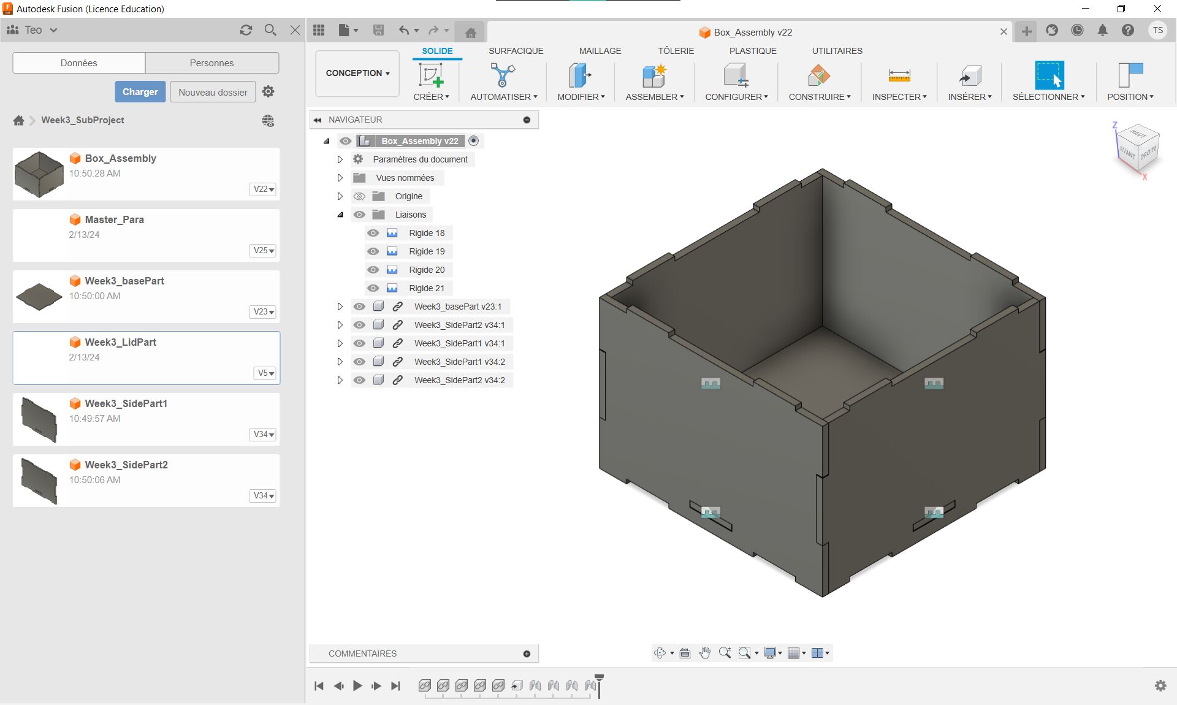Open CONCEPTION workspace dropdown
1177x705 pixels.
pyautogui.click(x=357, y=73)
